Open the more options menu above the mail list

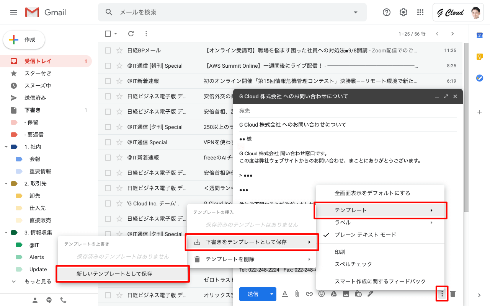click(x=146, y=34)
